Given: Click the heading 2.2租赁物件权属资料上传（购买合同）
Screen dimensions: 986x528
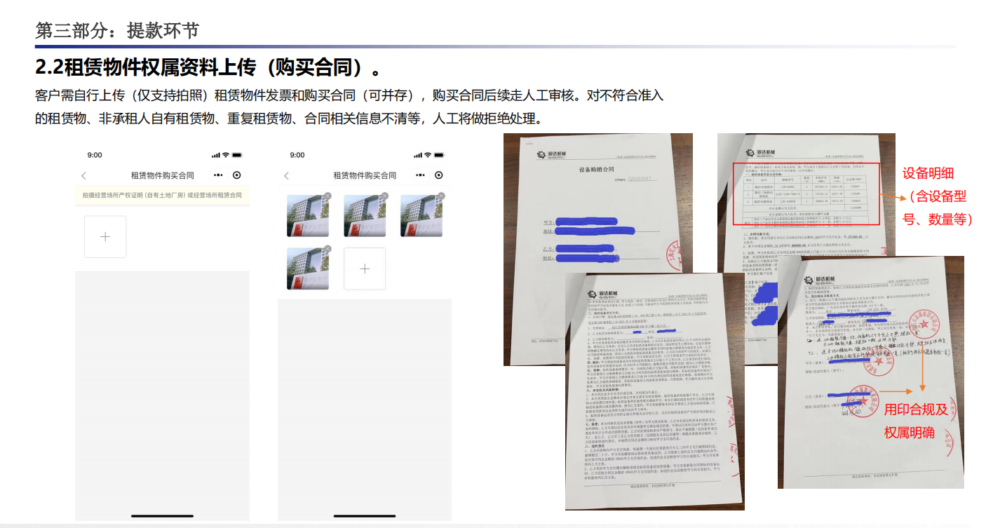Looking at the screenshot, I should pos(208,68).
